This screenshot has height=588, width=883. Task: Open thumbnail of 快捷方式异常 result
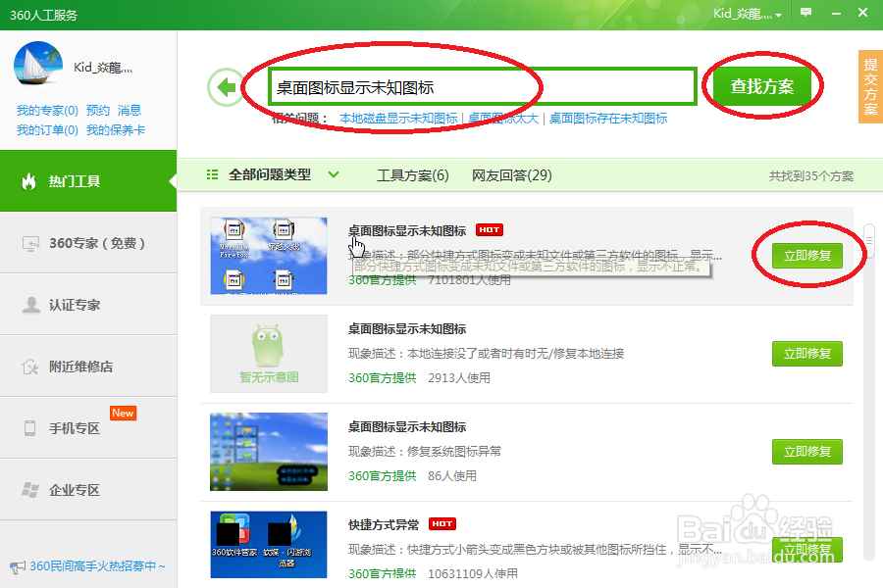269,544
